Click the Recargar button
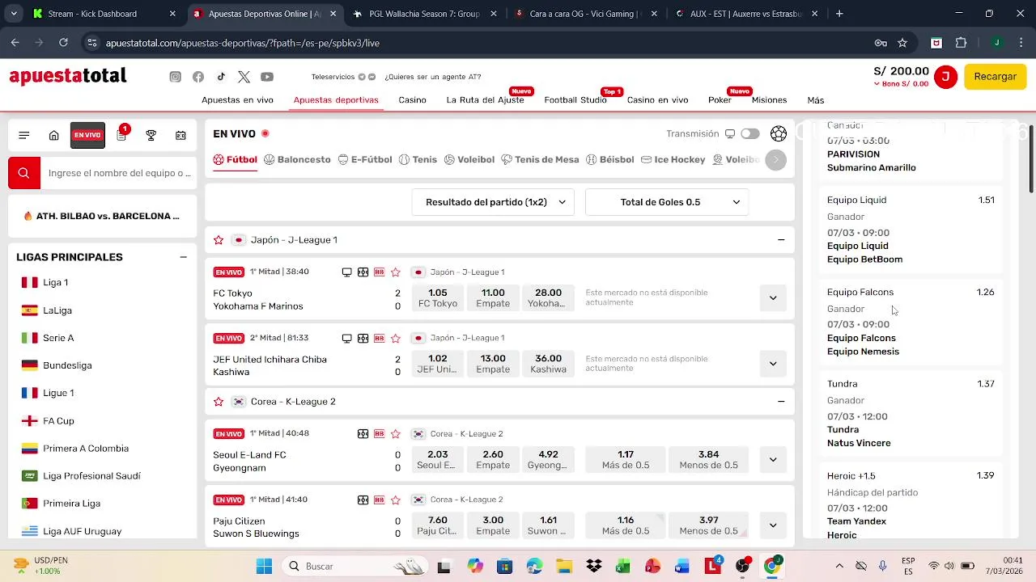Image resolution: width=1036 pixels, height=582 pixels. click(x=996, y=77)
